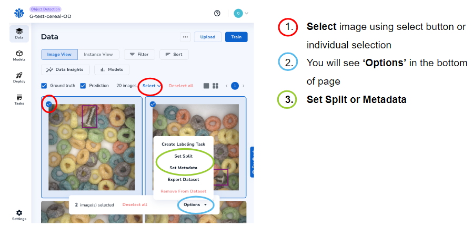Open the Sort button
Viewport: 473px width, 226px height.
click(x=174, y=55)
